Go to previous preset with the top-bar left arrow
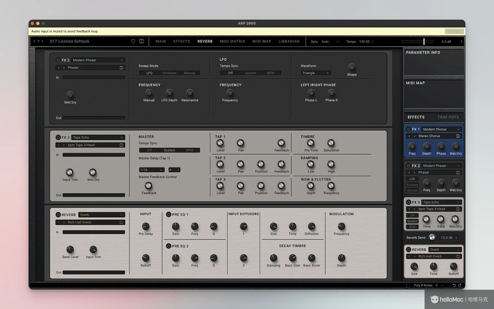Viewport: 494px width, 309px height. (x=34, y=41)
